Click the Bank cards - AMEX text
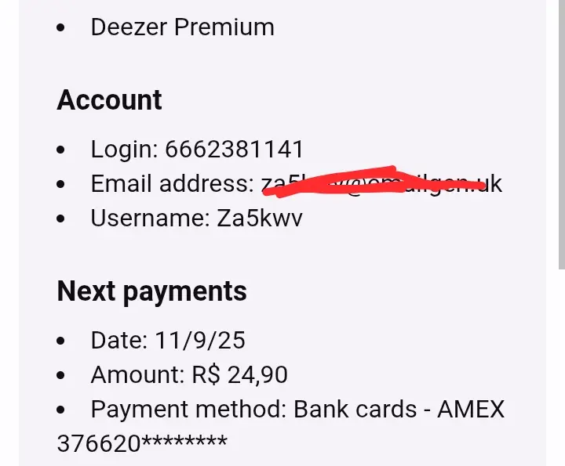 [399, 409]
